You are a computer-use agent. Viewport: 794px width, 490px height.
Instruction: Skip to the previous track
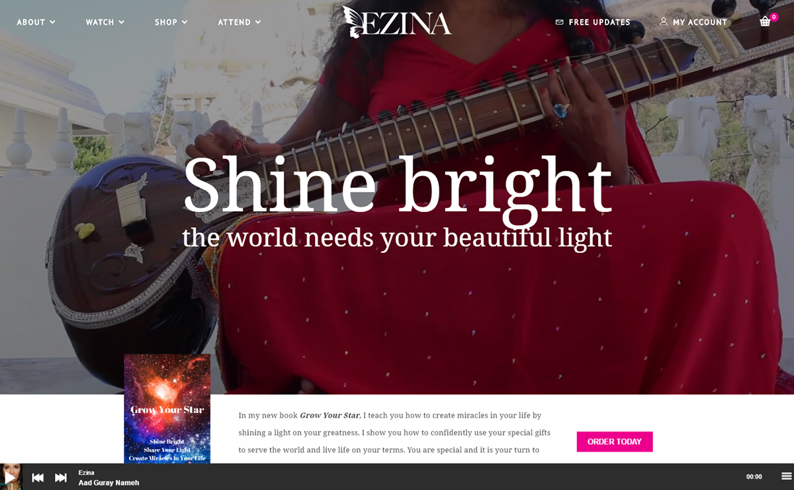coord(38,477)
